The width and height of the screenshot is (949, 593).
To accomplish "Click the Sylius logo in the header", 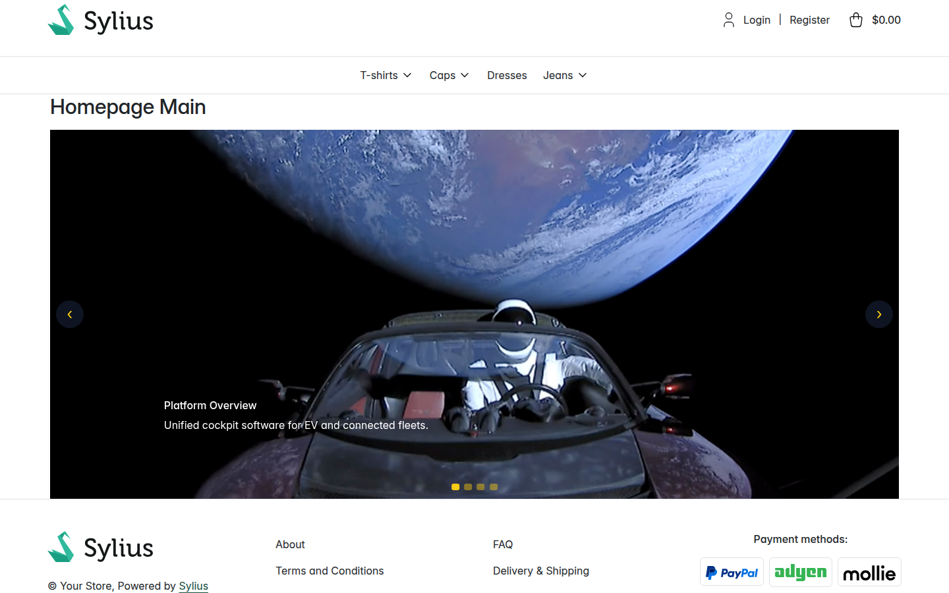I will (100, 20).
